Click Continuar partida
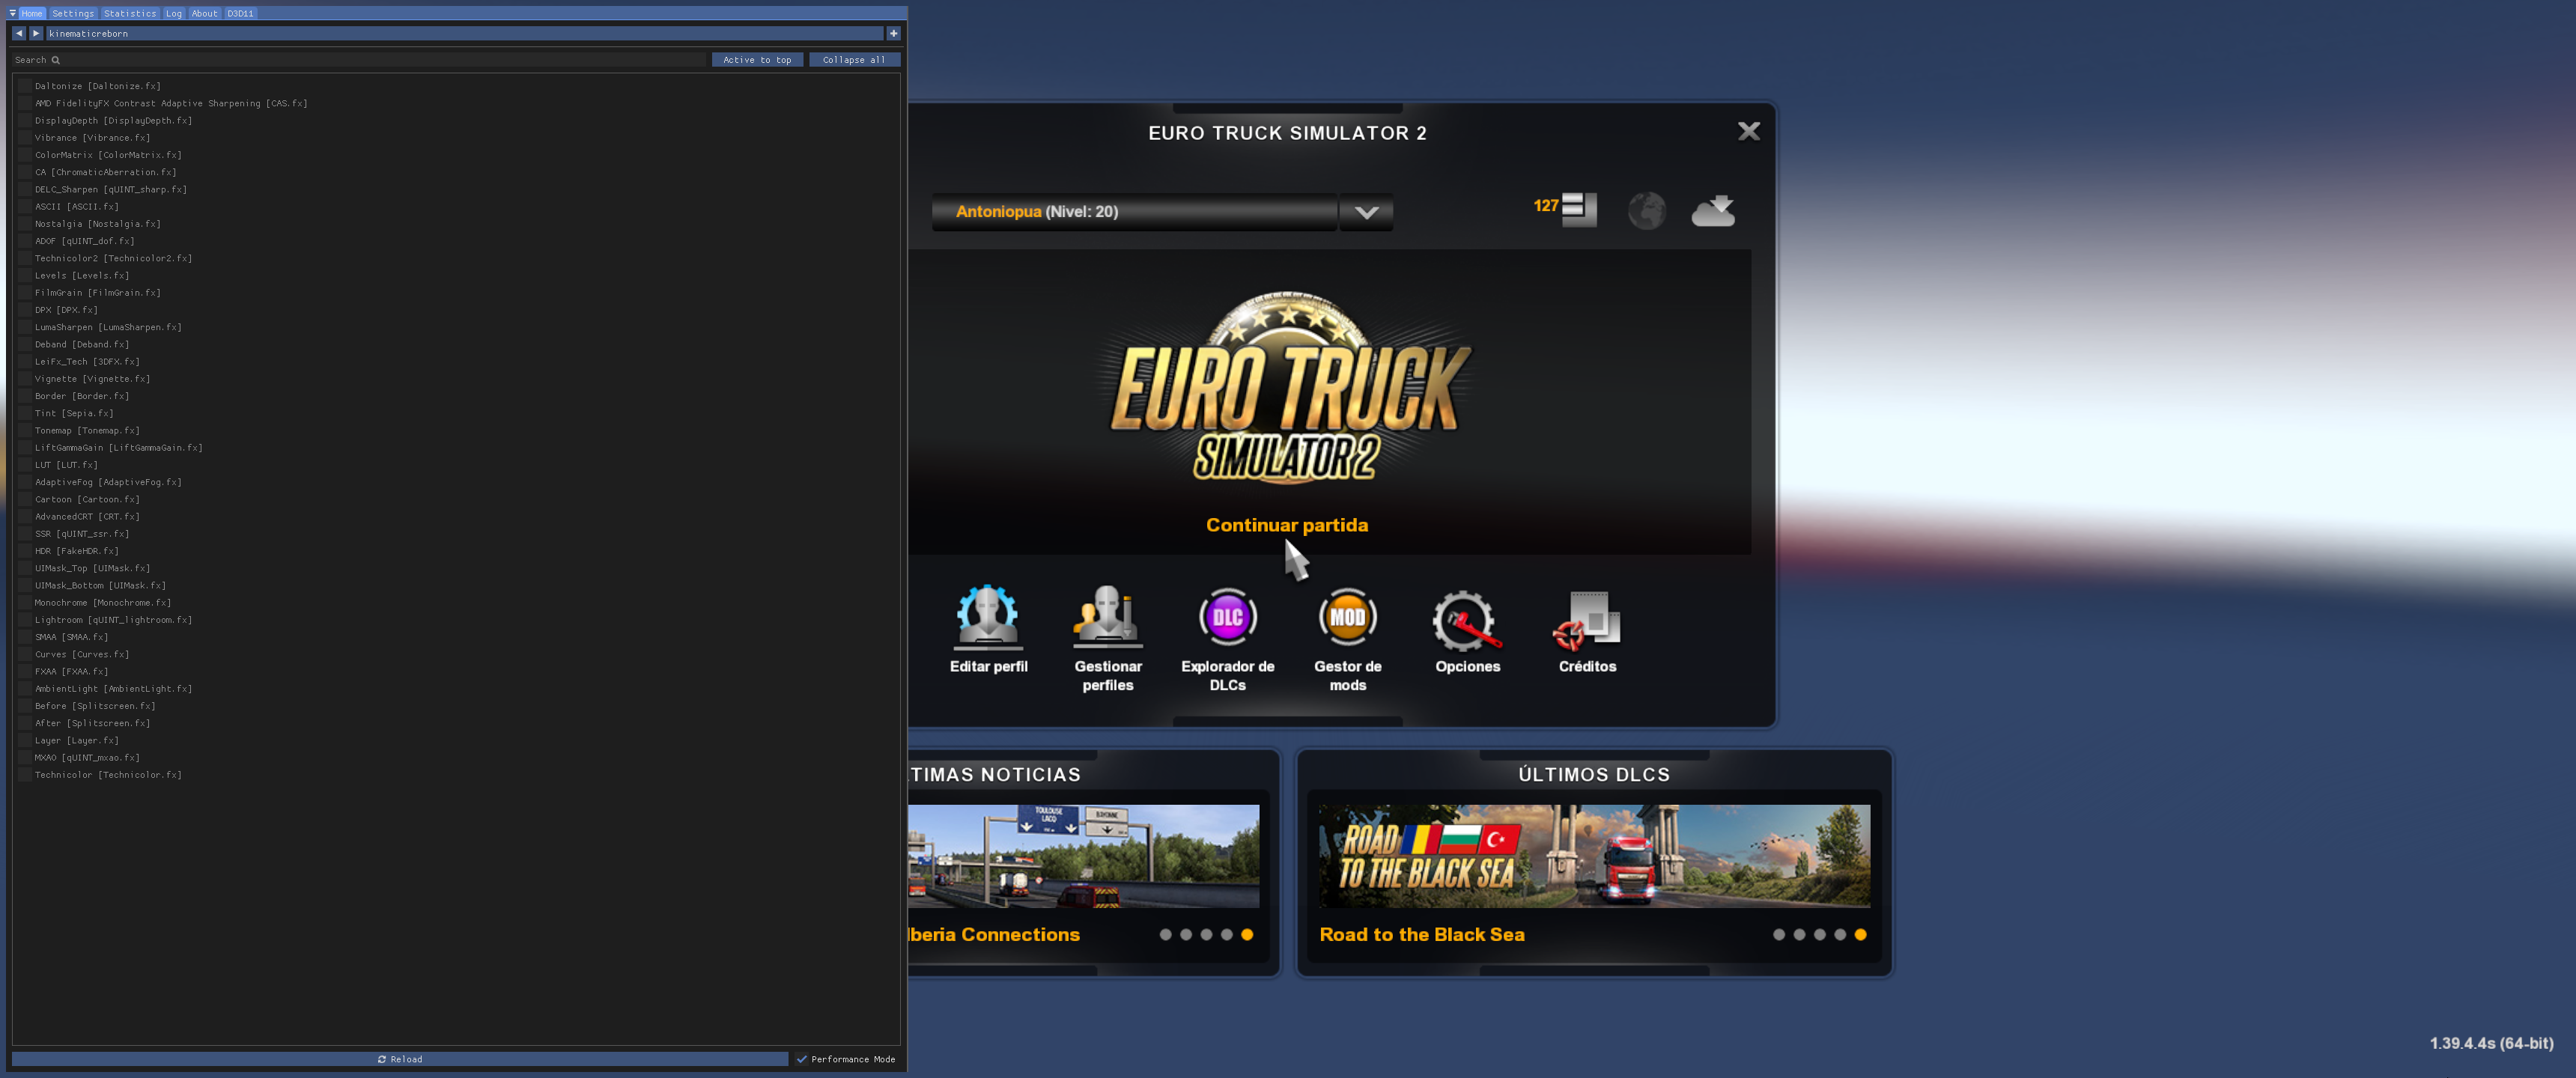 point(1286,525)
